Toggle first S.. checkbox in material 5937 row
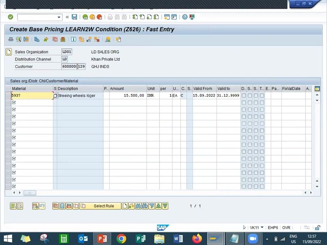 coord(250,96)
